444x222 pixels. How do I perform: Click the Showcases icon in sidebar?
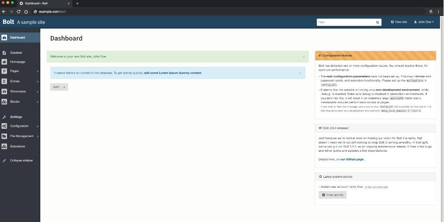[4, 91]
